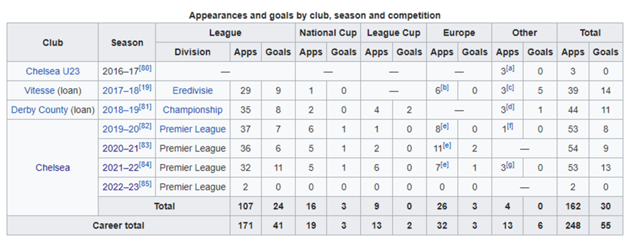Open the Derby County club link

point(39,110)
